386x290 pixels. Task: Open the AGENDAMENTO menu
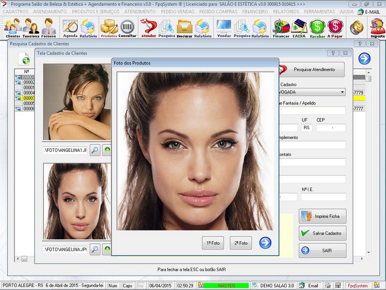coord(50,12)
